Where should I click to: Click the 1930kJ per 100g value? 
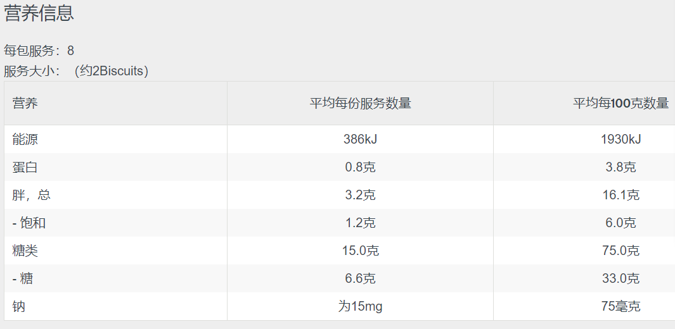tap(620, 139)
